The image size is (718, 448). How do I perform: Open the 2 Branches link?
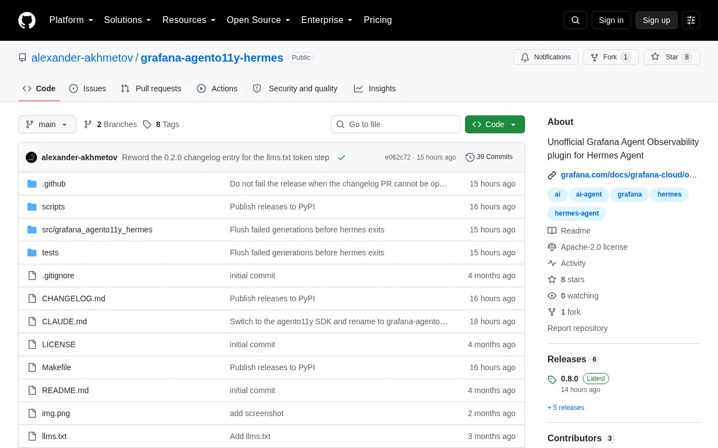pos(111,124)
